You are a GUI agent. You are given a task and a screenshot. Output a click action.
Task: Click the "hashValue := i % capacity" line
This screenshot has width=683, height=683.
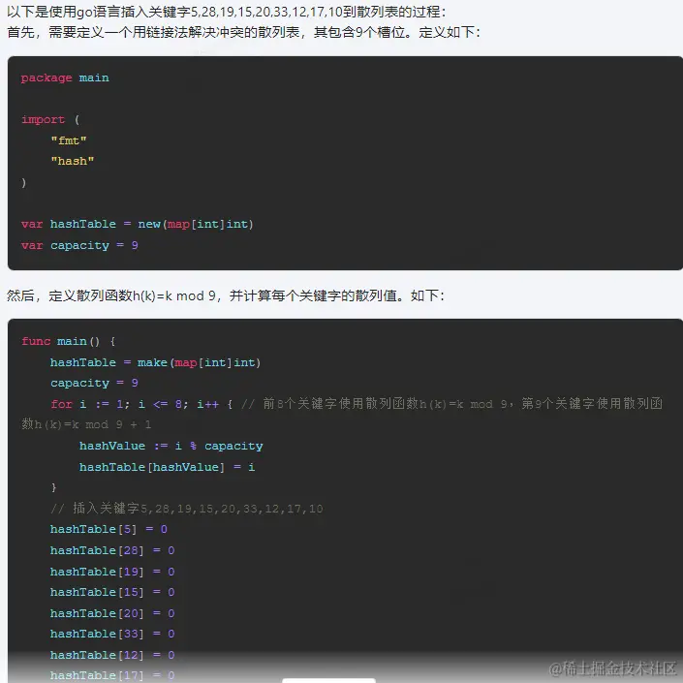pos(171,446)
